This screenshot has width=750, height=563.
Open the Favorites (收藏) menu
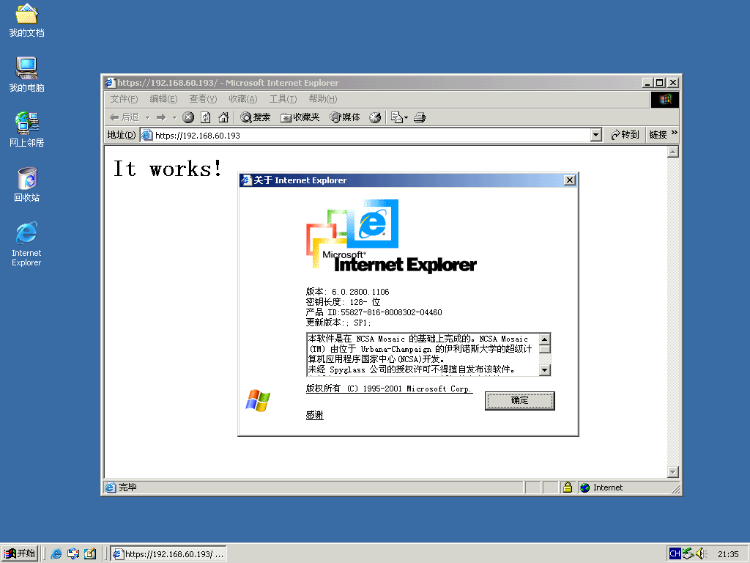tap(242, 99)
